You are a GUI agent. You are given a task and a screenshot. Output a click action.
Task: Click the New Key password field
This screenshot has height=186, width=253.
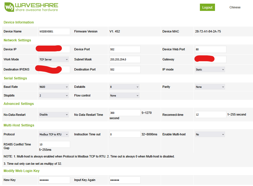pos(54,180)
